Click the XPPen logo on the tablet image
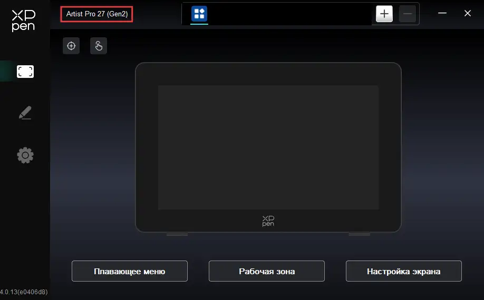This screenshot has width=484, height=300. coord(268,221)
